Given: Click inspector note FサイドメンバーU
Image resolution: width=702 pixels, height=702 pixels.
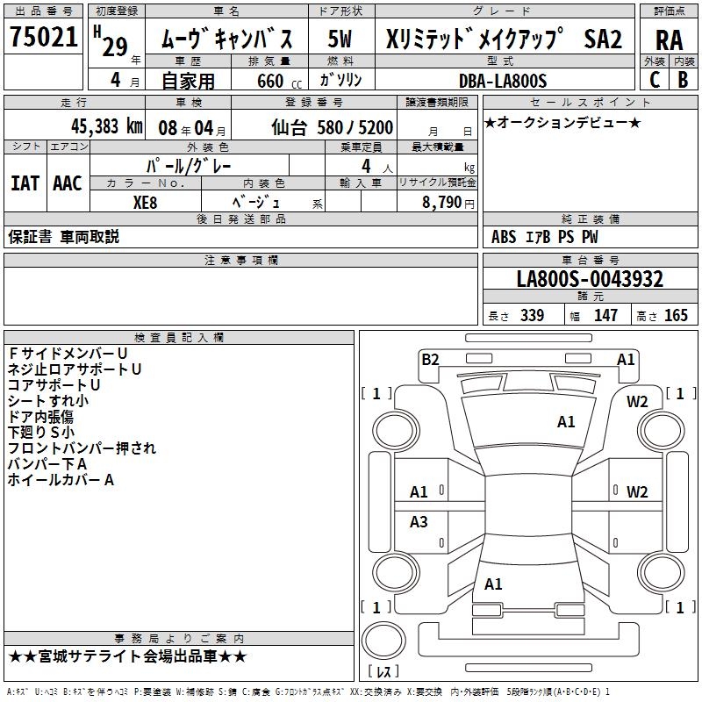Looking at the screenshot, I should 68,354.
